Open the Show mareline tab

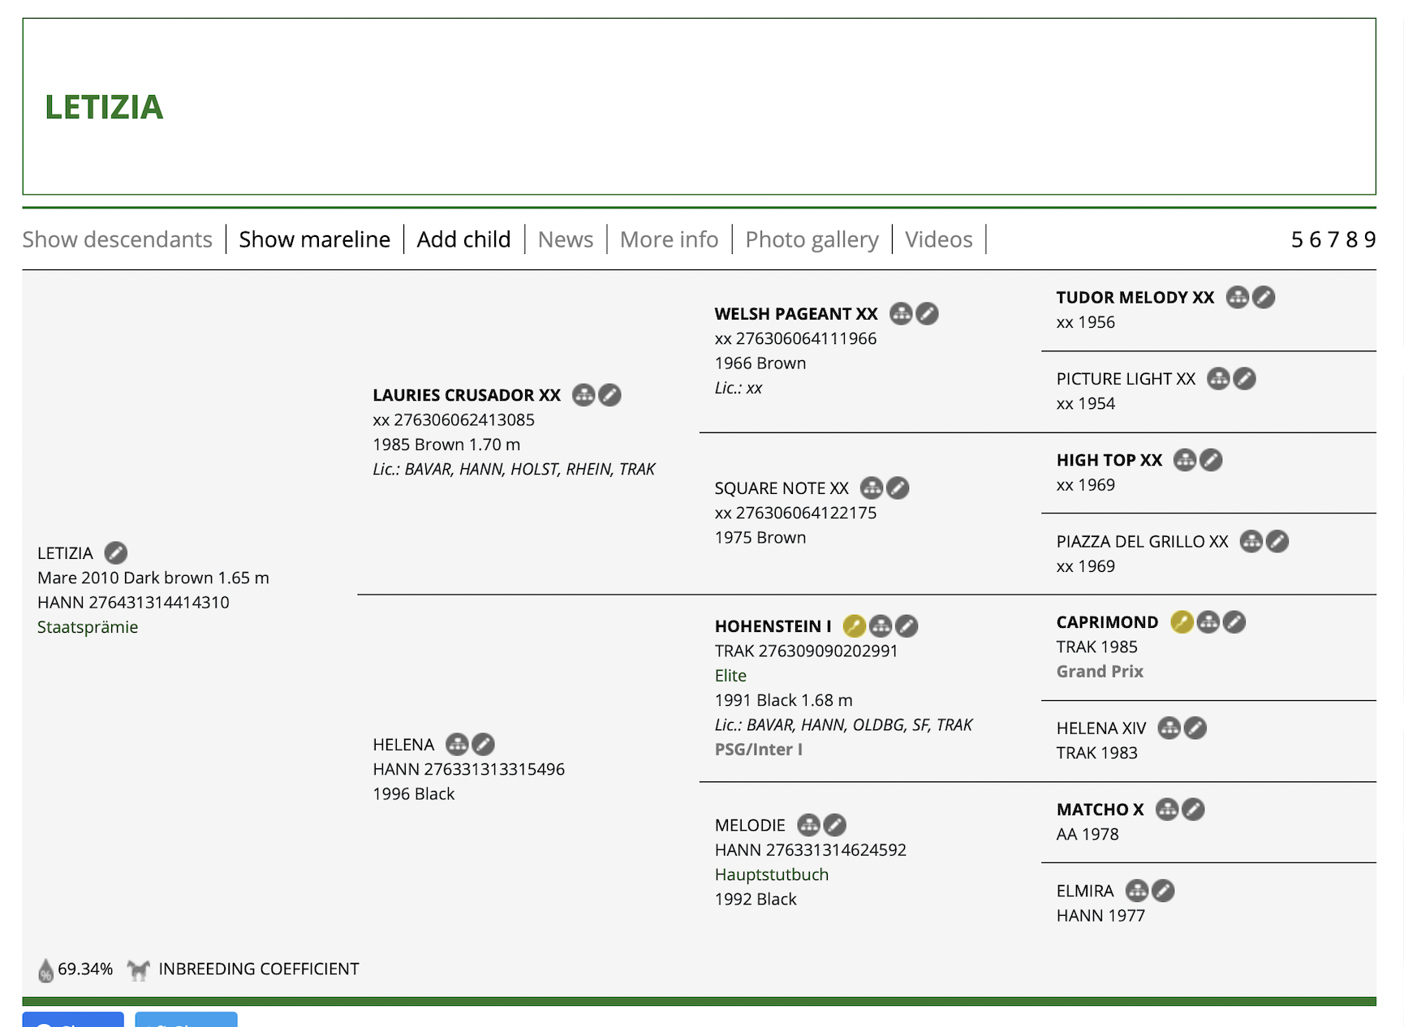click(314, 239)
